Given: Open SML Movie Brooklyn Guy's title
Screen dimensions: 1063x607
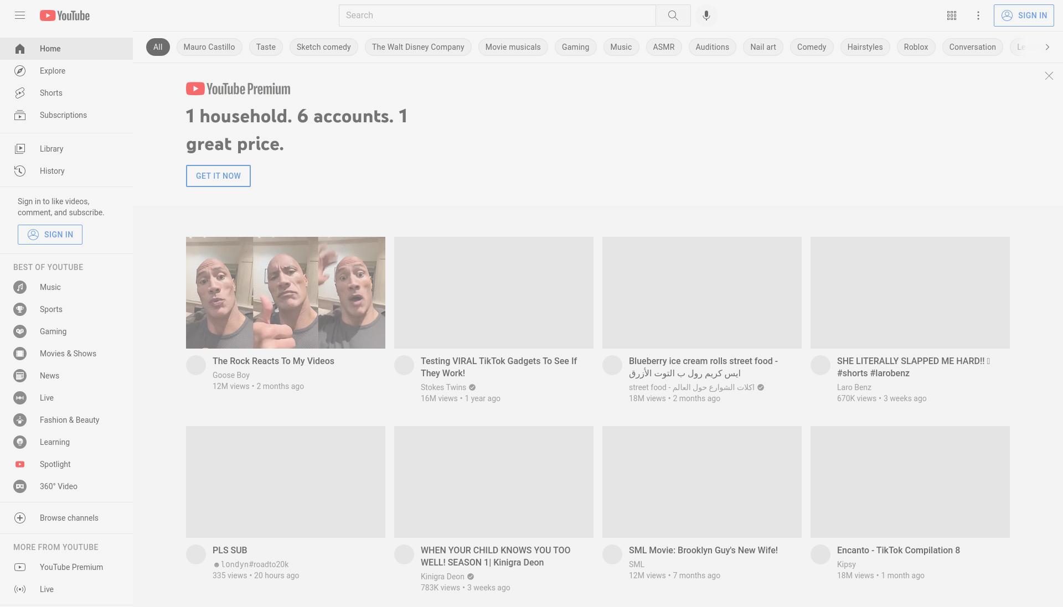Looking at the screenshot, I should pyautogui.click(x=703, y=550).
